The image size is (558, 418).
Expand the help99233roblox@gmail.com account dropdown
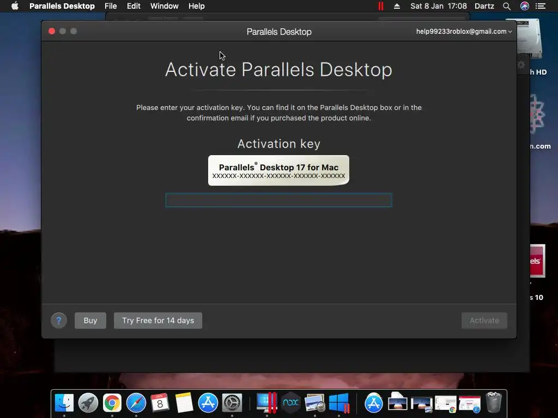tap(464, 31)
